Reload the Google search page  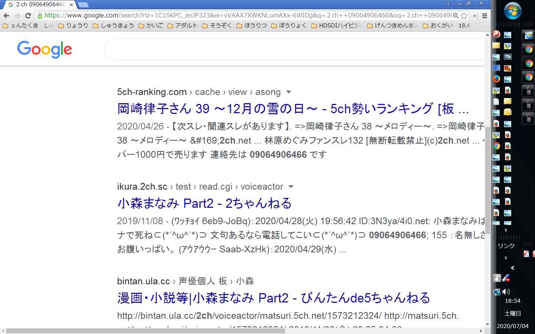[x=28, y=16]
